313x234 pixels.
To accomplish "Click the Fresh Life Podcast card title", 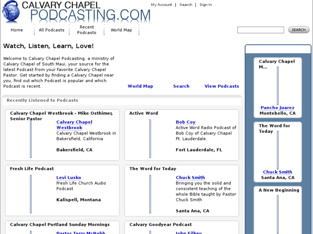I will [x=32, y=169].
